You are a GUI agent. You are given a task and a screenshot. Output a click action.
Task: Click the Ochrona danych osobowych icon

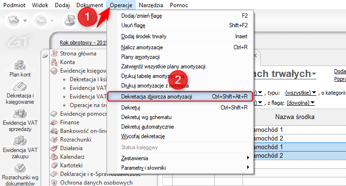tap(54, 183)
